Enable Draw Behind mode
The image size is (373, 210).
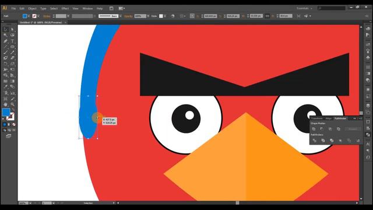[9, 130]
